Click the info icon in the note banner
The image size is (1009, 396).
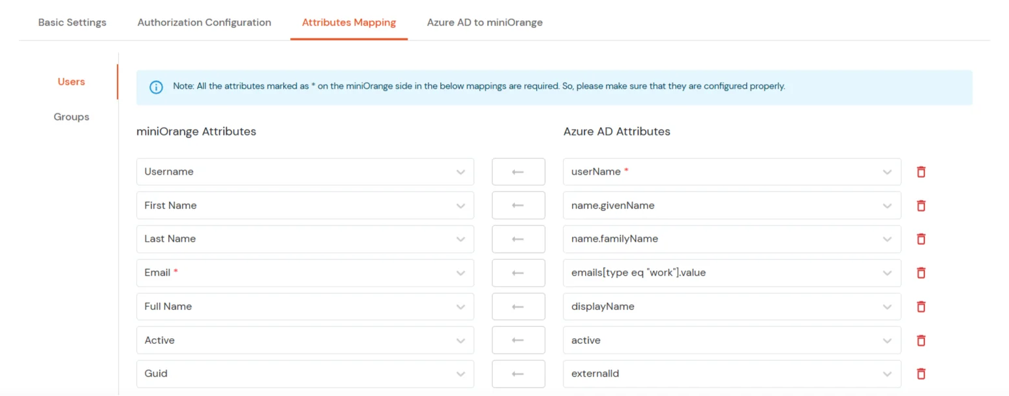coord(156,87)
